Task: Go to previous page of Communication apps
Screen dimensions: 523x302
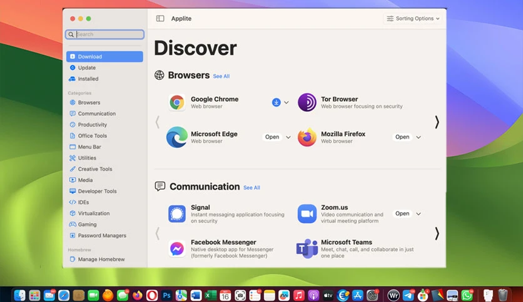Action: tap(158, 233)
